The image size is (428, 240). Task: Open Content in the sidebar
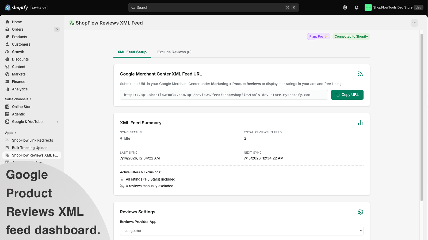click(x=32, y=67)
